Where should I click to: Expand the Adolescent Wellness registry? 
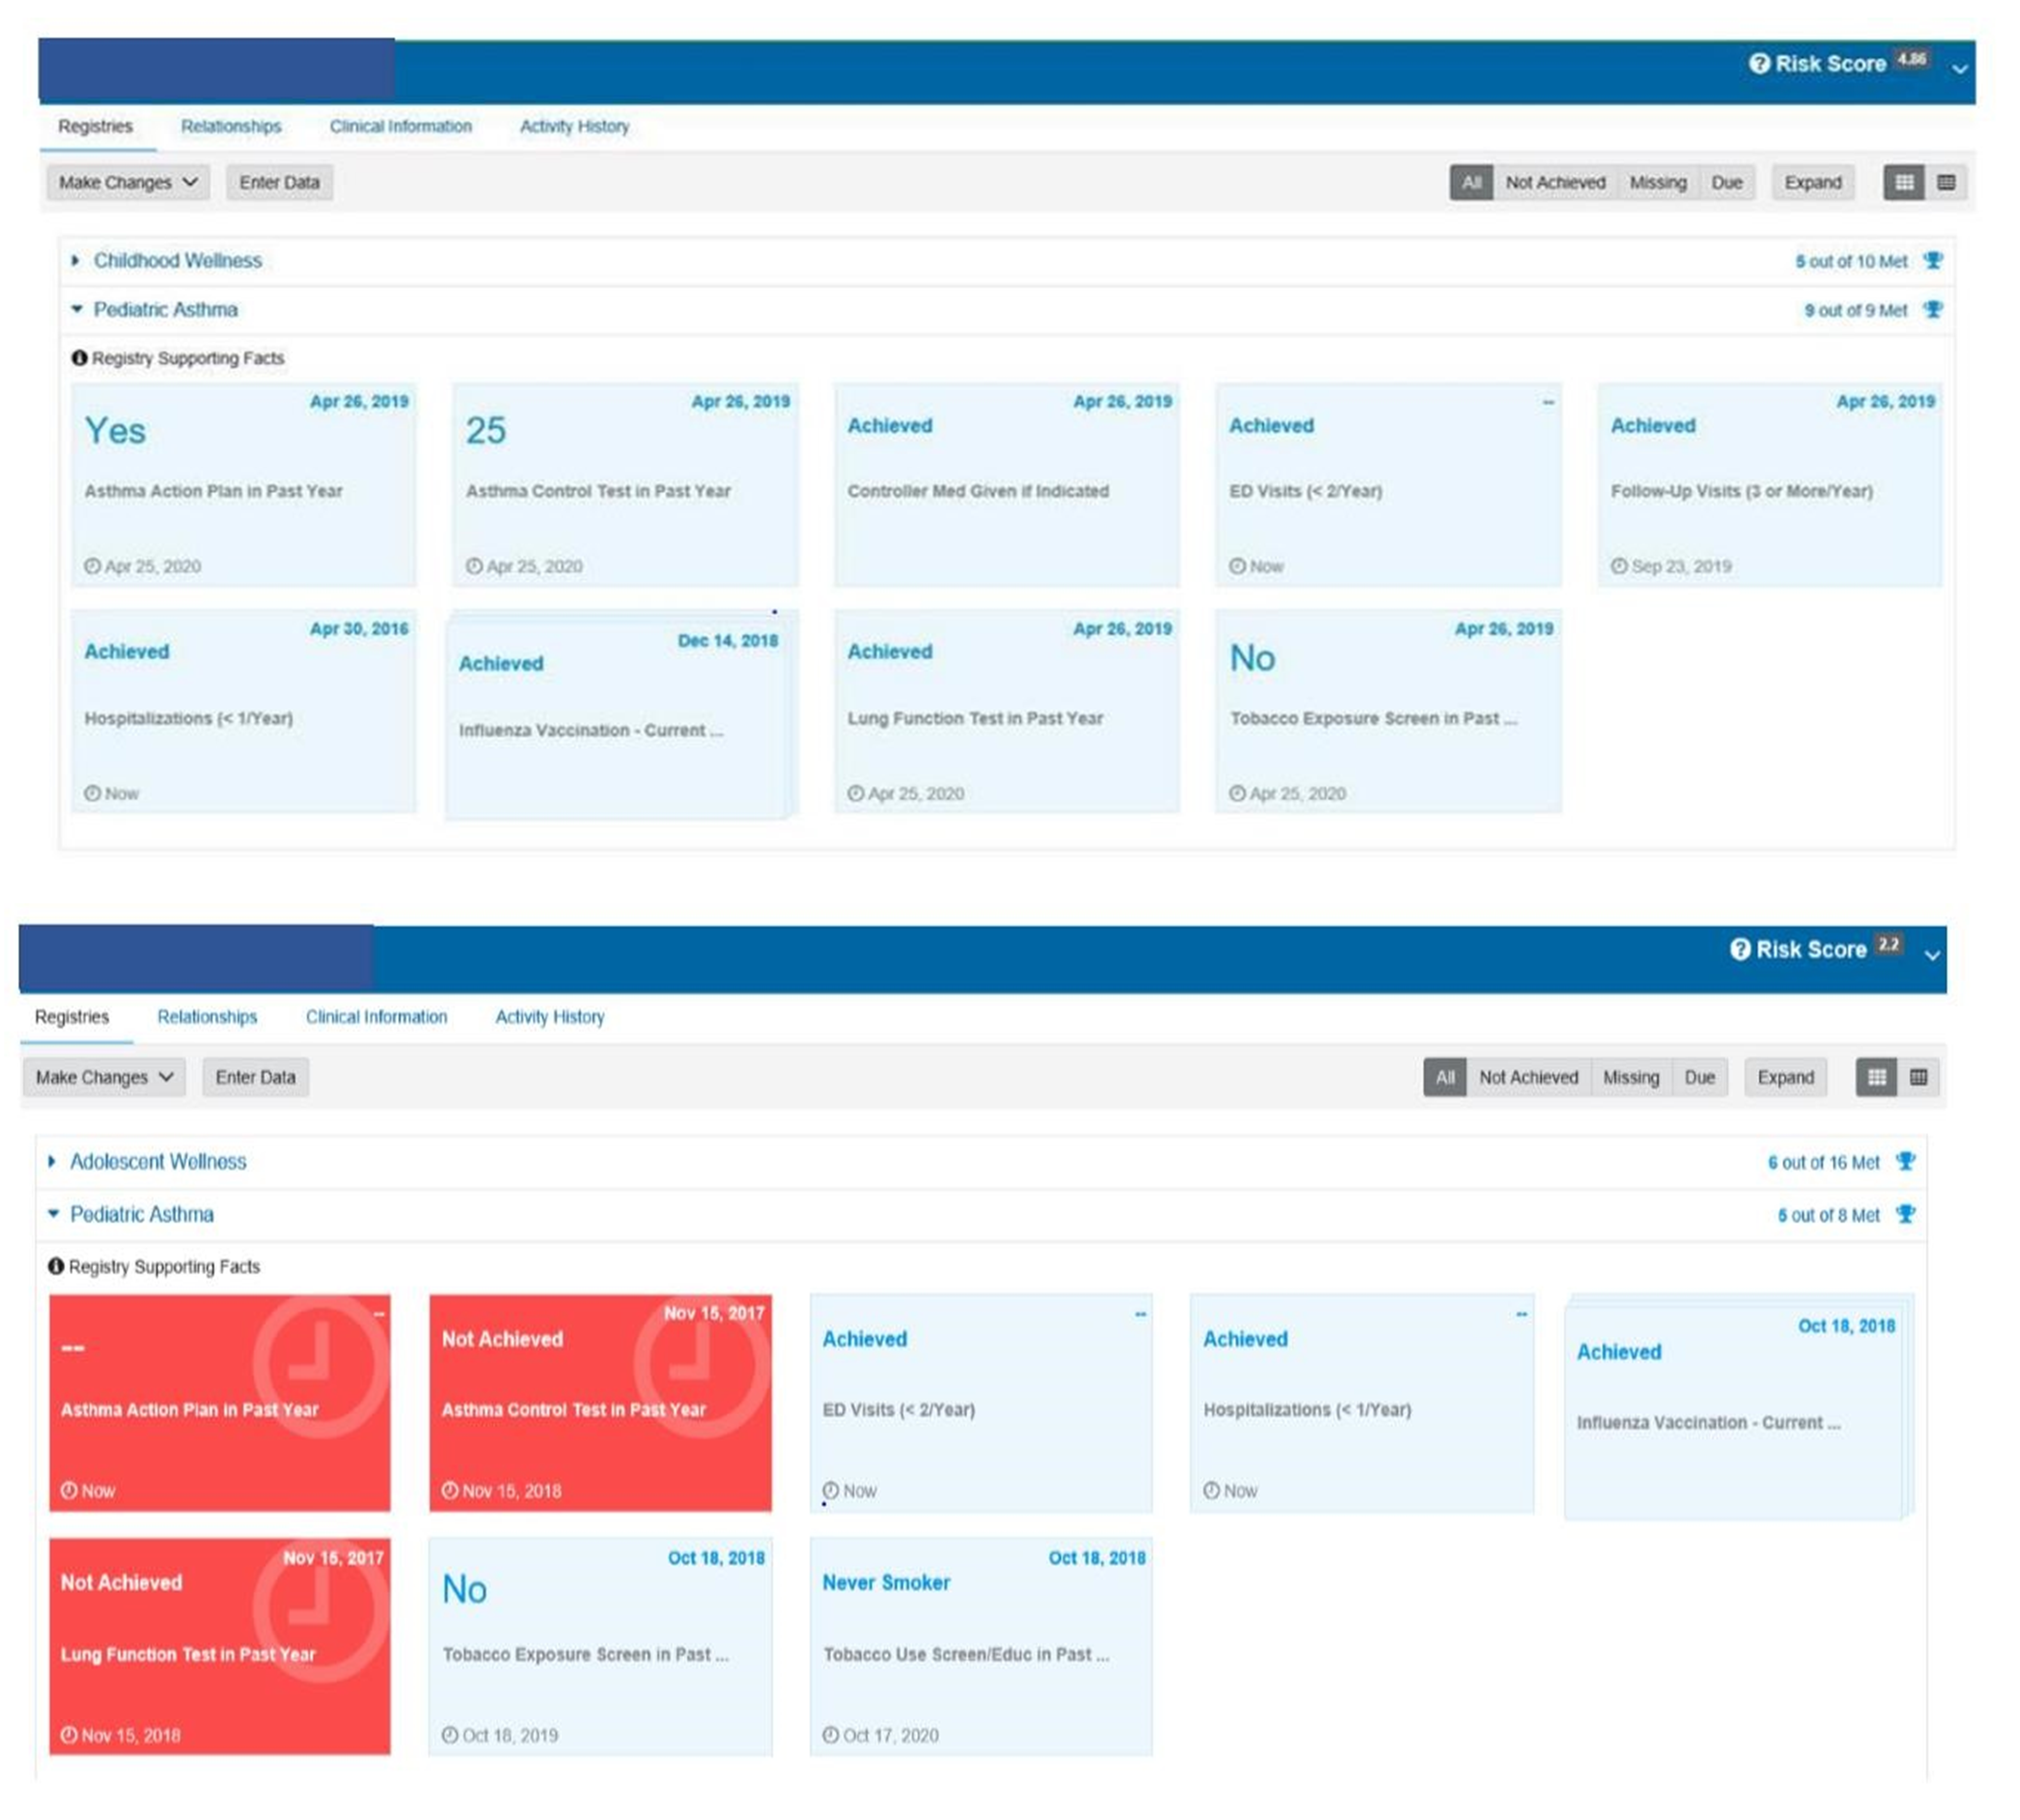(x=52, y=1161)
